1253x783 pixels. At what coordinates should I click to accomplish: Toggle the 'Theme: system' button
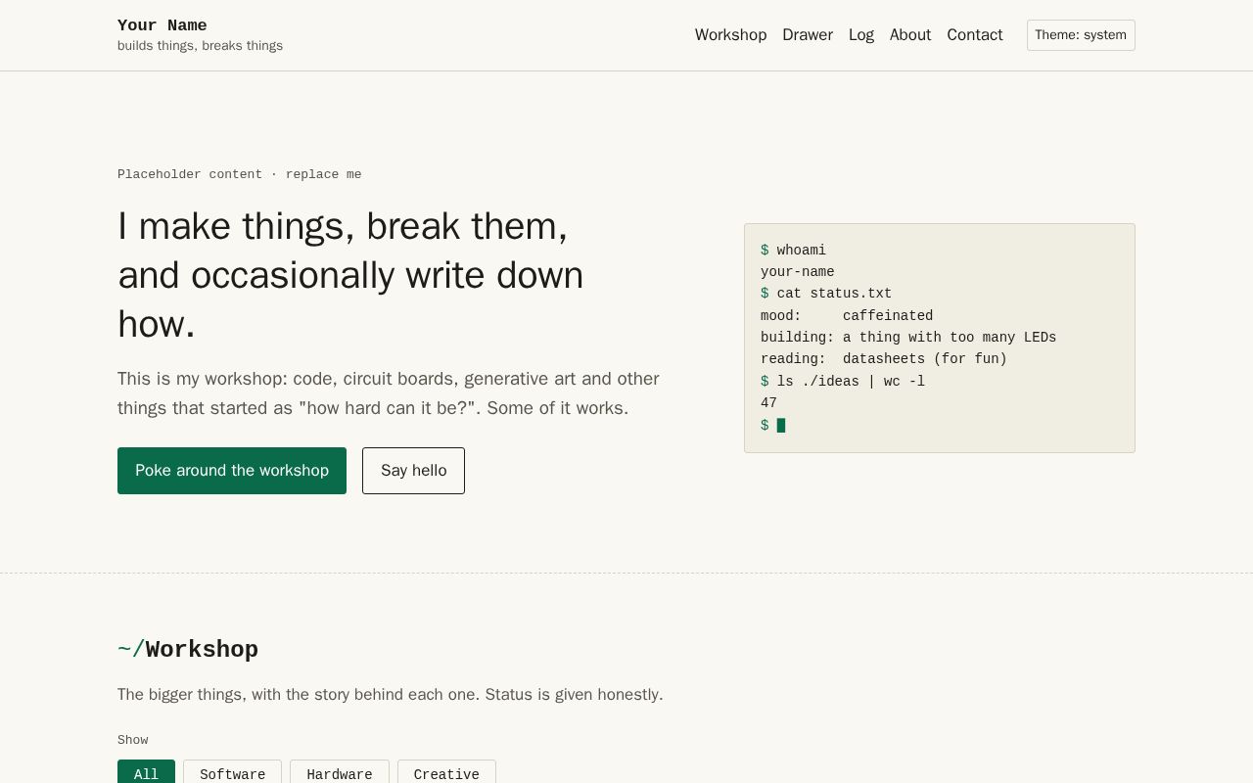click(x=1081, y=35)
